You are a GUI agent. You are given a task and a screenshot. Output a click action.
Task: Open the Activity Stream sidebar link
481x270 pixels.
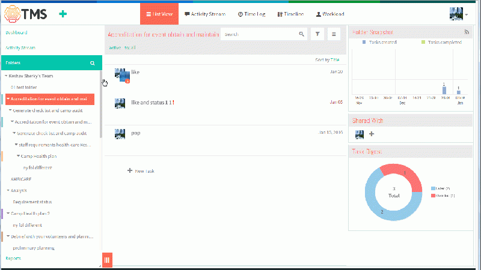point(20,48)
